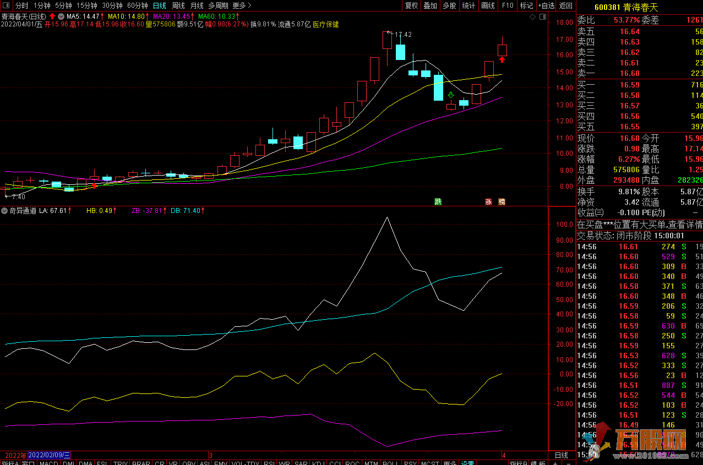Click the green 跌 marker on chart
The image size is (703, 465).
[438, 201]
